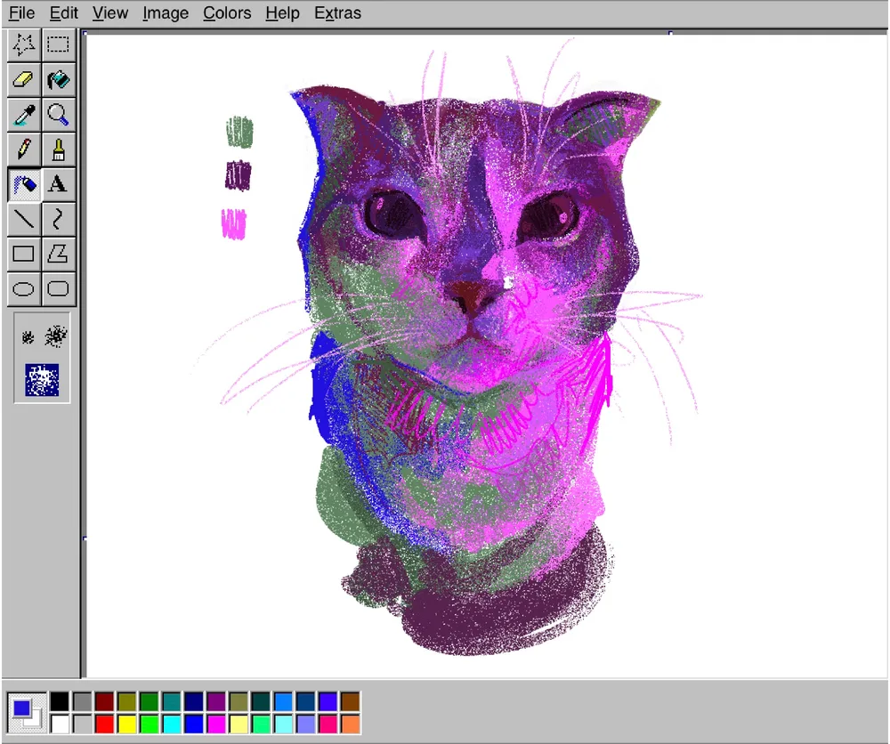
Task: Choose the Rectangle shape tool
Action: point(24,255)
